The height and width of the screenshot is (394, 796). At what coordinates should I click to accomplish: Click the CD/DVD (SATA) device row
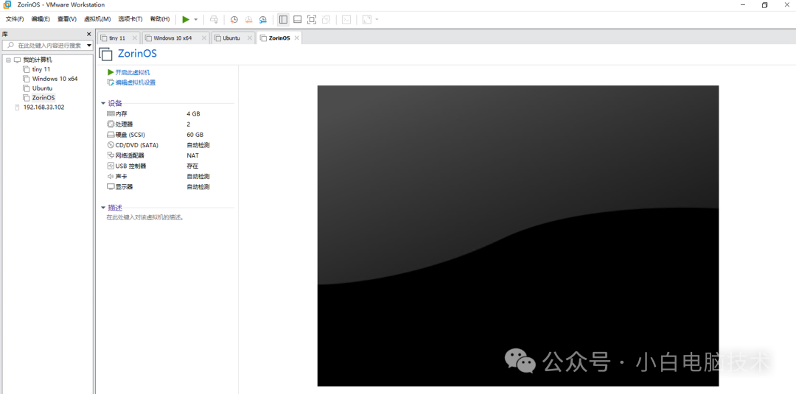tap(170, 145)
